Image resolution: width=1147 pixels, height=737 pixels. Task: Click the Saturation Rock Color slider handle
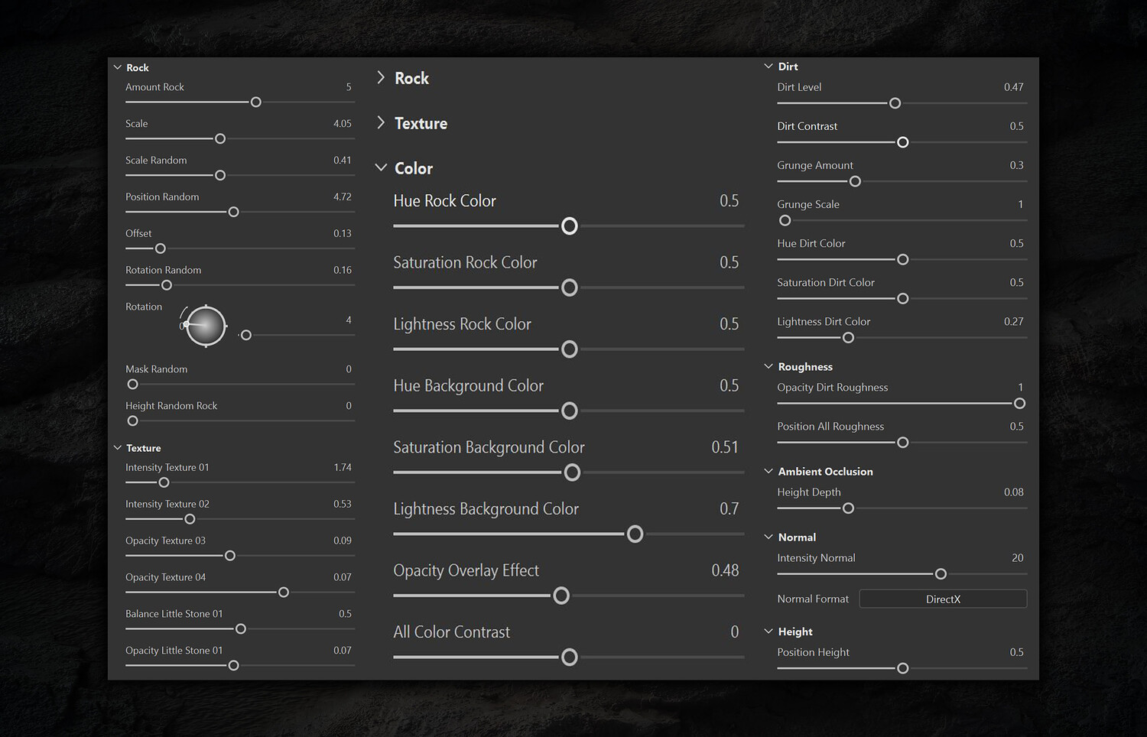[x=570, y=287]
